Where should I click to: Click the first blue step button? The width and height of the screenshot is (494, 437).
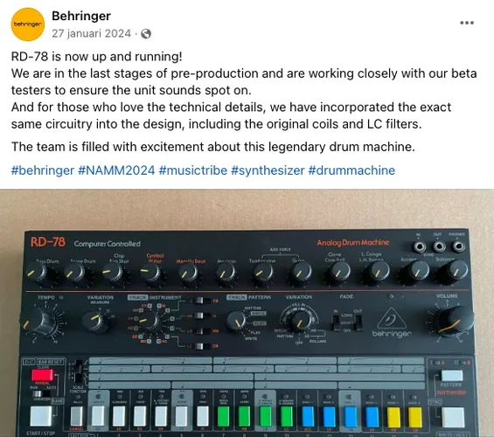pyautogui.click(x=308, y=417)
